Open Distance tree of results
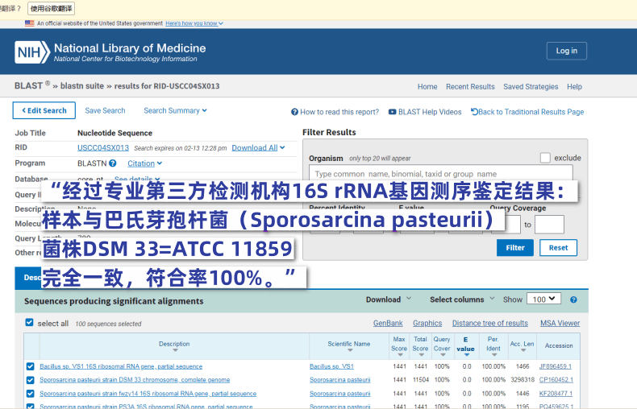This screenshot has height=409, width=637. pyautogui.click(x=490, y=323)
